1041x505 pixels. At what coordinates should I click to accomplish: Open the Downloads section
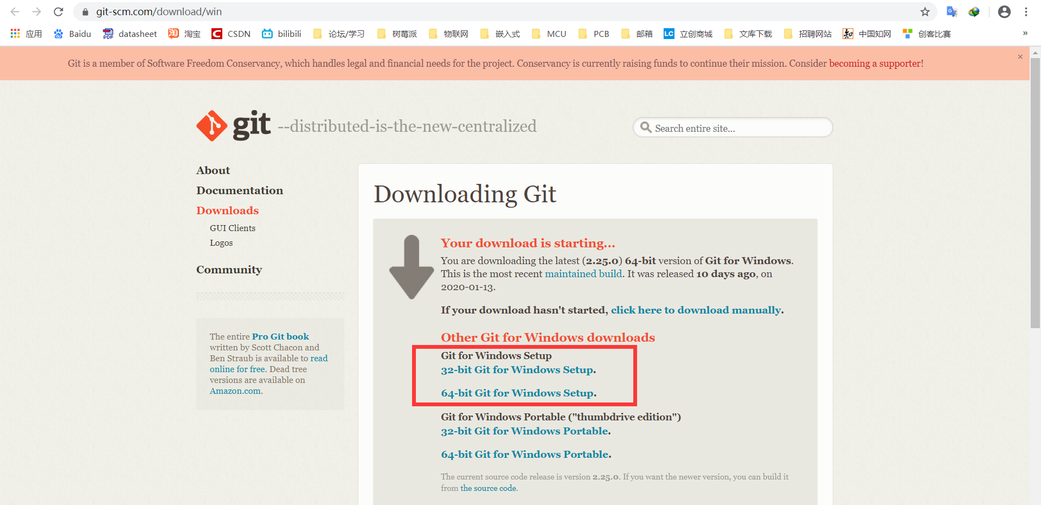point(228,210)
